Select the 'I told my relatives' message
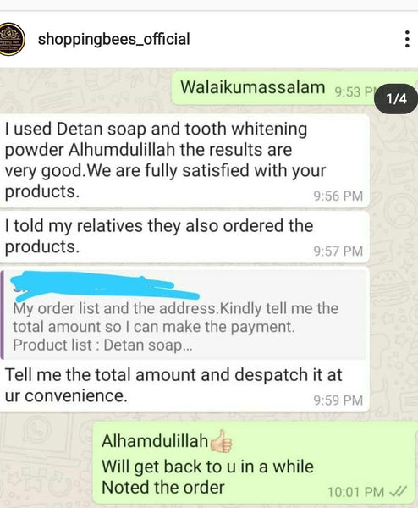Viewport: 418px width, 508px height. click(x=184, y=237)
